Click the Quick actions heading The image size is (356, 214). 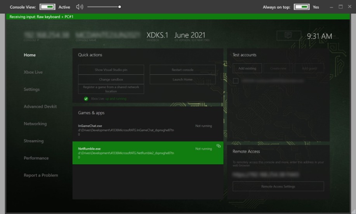tap(90, 55)
